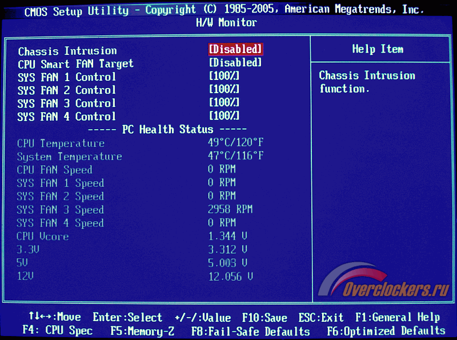Screen dimensions: 457x340
Task: Change the SYS FAN 1 Control [100%] value
Action: pos(224,76)
